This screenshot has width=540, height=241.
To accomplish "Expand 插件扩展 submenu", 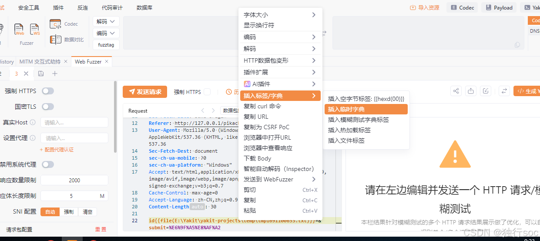I will pos(280,72).
